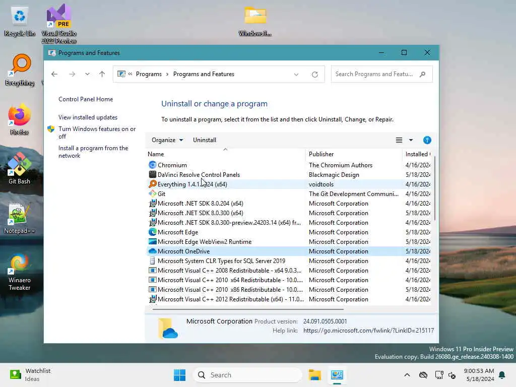
Task: Click the Forward navigation arrow
Action: pos(72,74)
